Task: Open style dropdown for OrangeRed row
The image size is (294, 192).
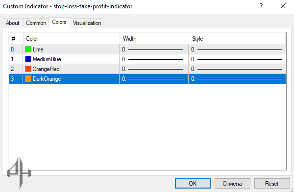Action: click(237, 69)
